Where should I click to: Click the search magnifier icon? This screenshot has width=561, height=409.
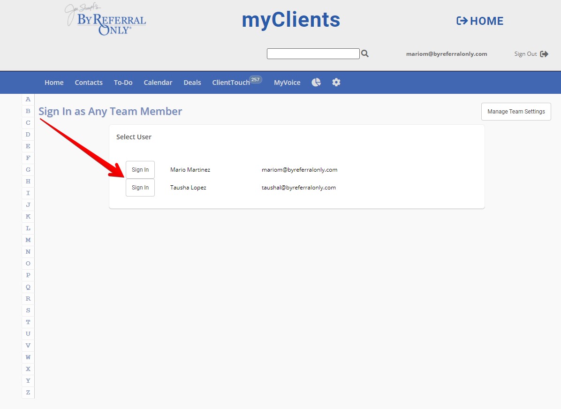364,53
